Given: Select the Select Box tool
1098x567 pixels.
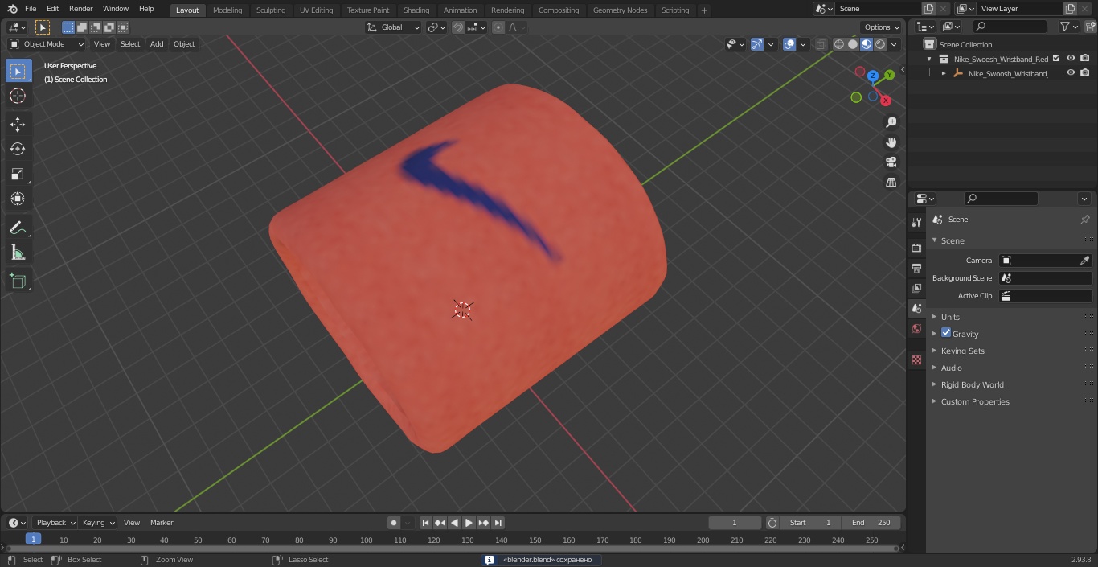Looking at the screenshot, I should pyautogui.click(x=18, y=71).
